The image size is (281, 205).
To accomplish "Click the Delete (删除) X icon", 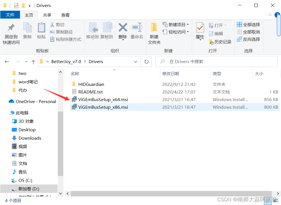I will 123,28.
